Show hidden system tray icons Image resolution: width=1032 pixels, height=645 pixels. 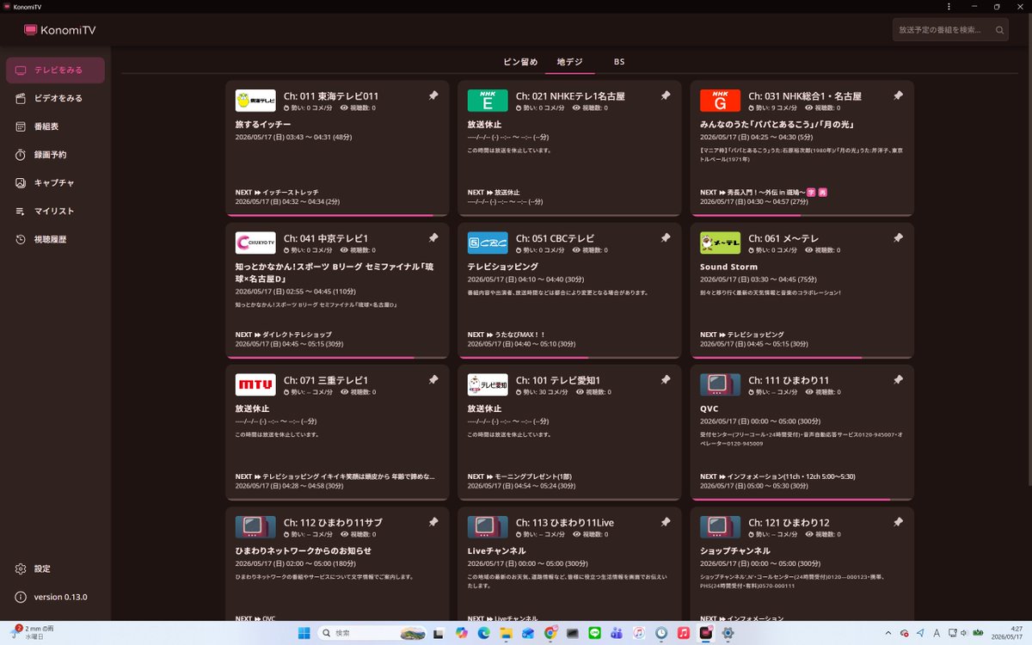(x=889, y=632)
